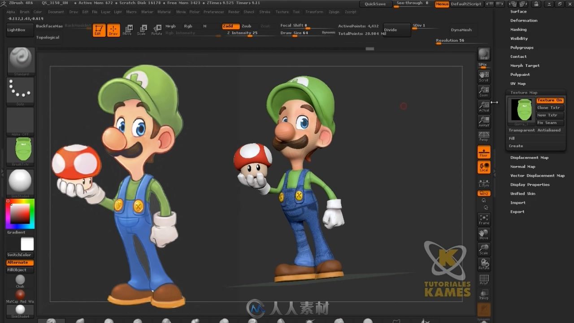Viewport: 574px width, 323px height.
Task: Toggle the Alternate color button
Action: click(20, 262)
